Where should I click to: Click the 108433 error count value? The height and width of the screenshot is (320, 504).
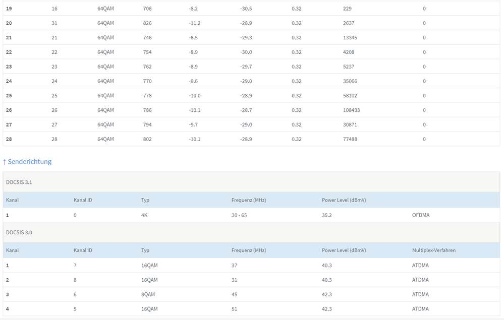[351, 110]
